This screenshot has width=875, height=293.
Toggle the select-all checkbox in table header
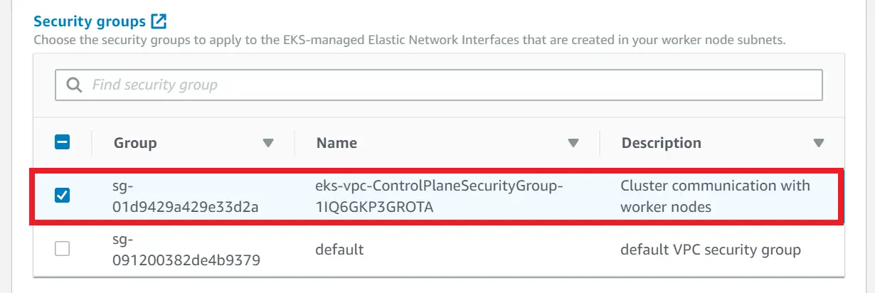click(x=63, y=142)
